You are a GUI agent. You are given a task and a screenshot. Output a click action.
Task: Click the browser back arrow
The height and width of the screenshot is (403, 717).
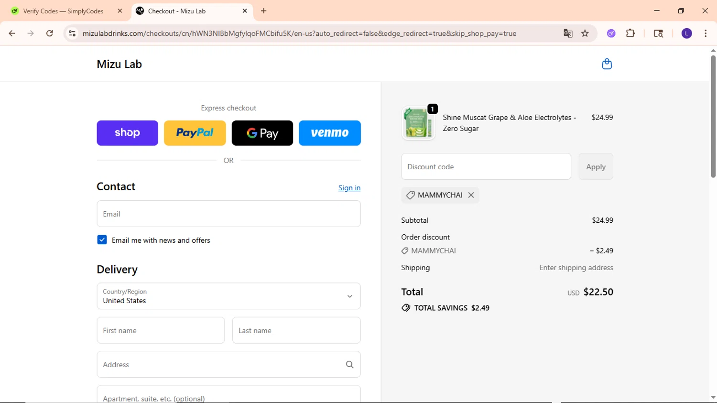coord(12,33)
